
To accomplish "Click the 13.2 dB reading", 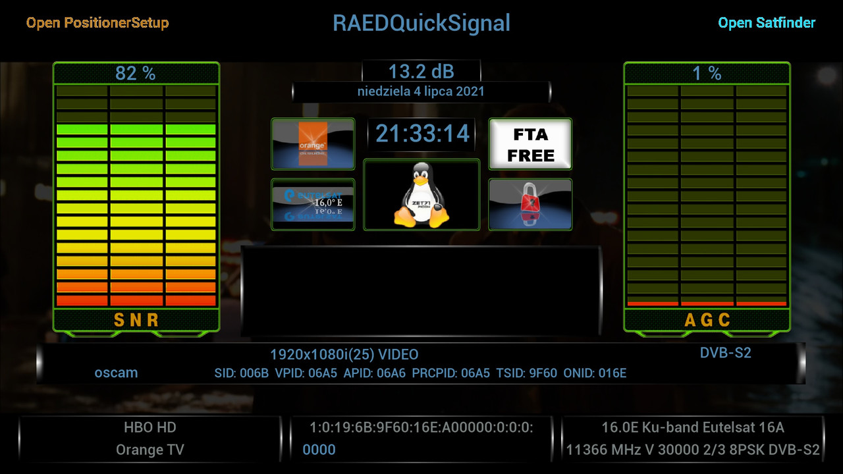I will (x=421, y=71).
